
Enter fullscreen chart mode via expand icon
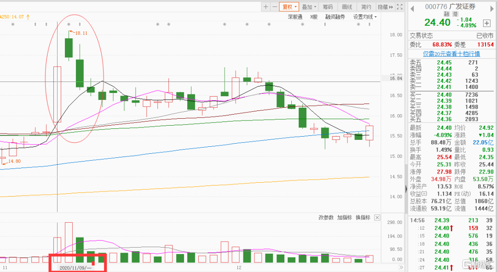point(399,7)
